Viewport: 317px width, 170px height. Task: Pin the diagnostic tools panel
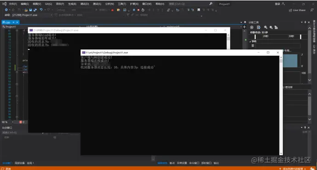tap(305, 22)
